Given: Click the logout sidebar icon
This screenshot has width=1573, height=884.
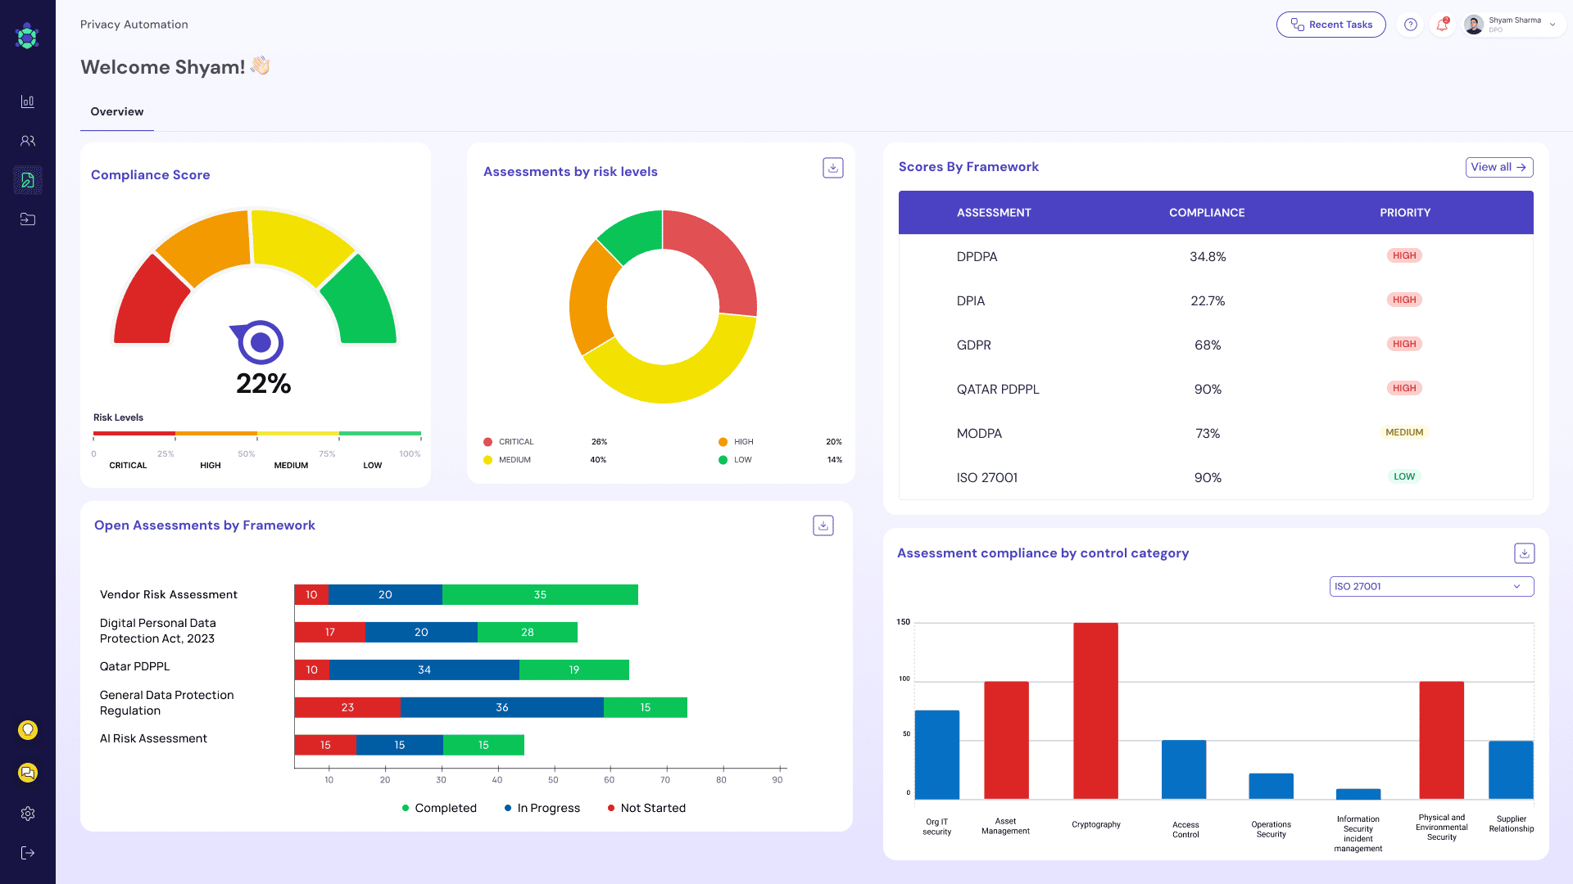Looking at the screenshot, I should coord(28,853).
